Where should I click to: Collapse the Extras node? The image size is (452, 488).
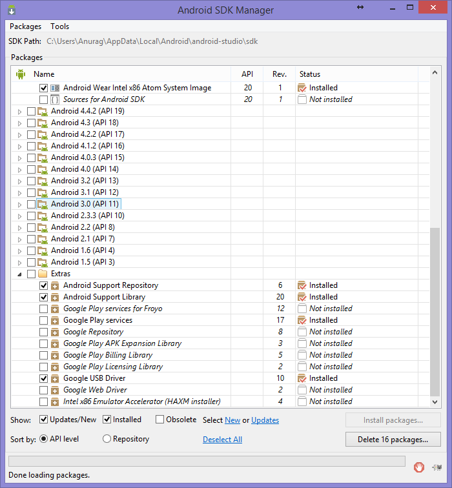click(19, 274)
